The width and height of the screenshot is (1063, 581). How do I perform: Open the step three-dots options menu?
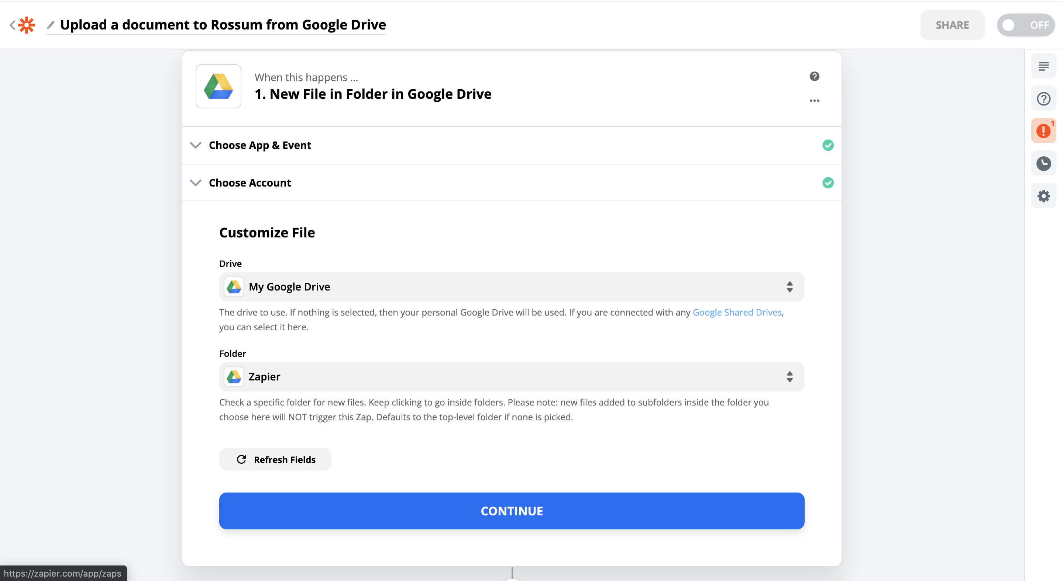click(814, 101)
